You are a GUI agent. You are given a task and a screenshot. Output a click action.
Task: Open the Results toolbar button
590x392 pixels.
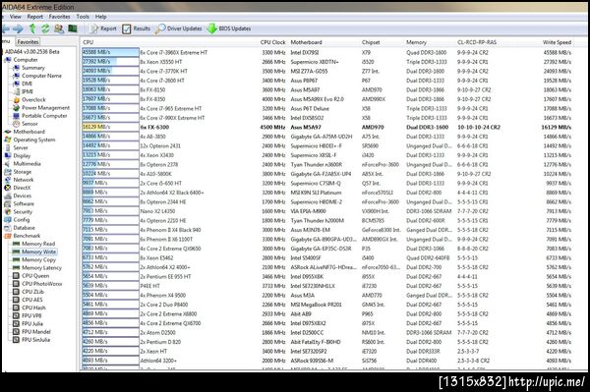[137, 28]
